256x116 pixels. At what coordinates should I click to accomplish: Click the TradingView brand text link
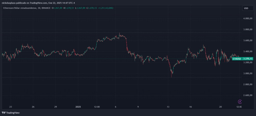point(13,113)
